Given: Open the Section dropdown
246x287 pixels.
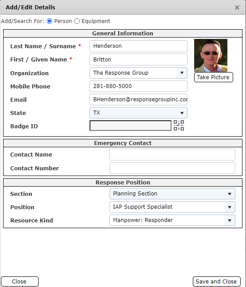Looking at the screenshot, I should 172,194.
